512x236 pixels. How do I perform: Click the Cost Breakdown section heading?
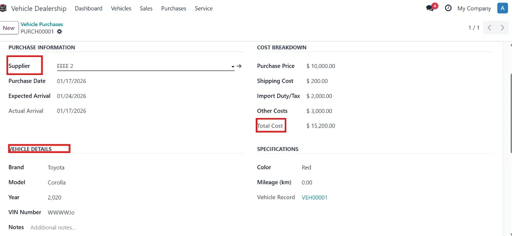(281, 47)
